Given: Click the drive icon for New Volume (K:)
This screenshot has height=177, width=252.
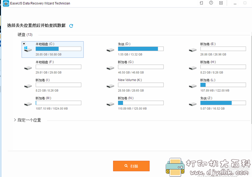Looking at the screenshot, I should (x=111, y=86).
